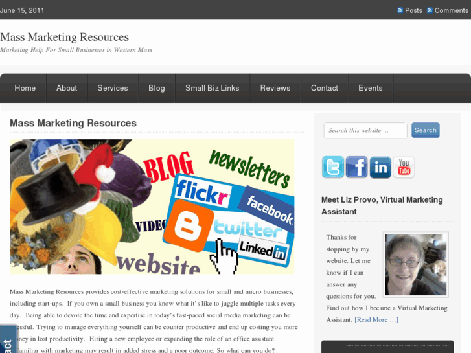
Task: Click Liz Provo's profile photo
Action: point(416,265)
